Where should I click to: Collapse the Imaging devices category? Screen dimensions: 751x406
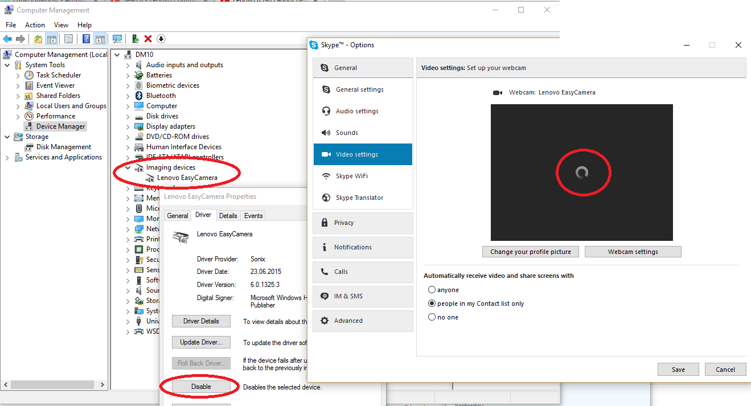(x=128, y=167)
